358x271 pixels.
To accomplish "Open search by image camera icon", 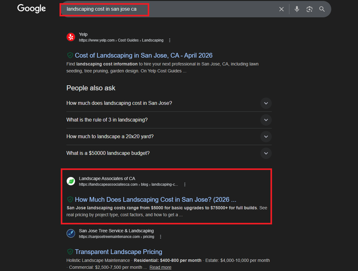I will 310,9.
